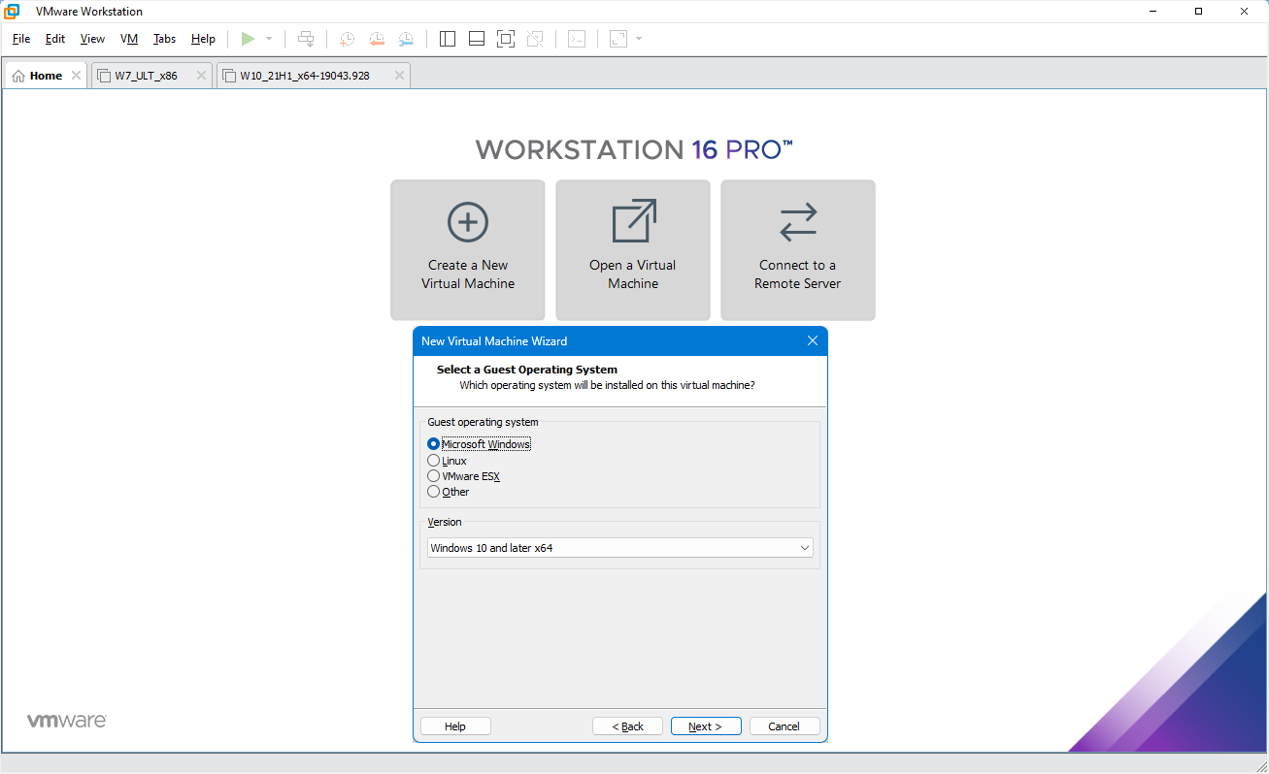Close the New Virtual Machine Wizard dialog
Image resolution: width=1269 pixels, height=774 pixels.
(813, 340)
